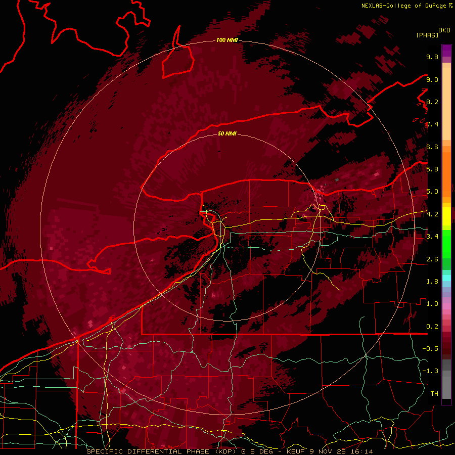Click the 9.0 scale value
455x455 pixels.
[432, 79]
